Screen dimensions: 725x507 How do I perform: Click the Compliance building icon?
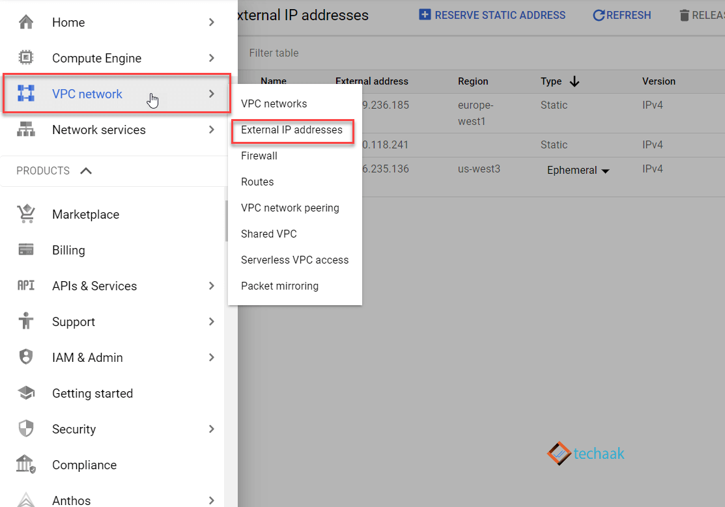26,464
